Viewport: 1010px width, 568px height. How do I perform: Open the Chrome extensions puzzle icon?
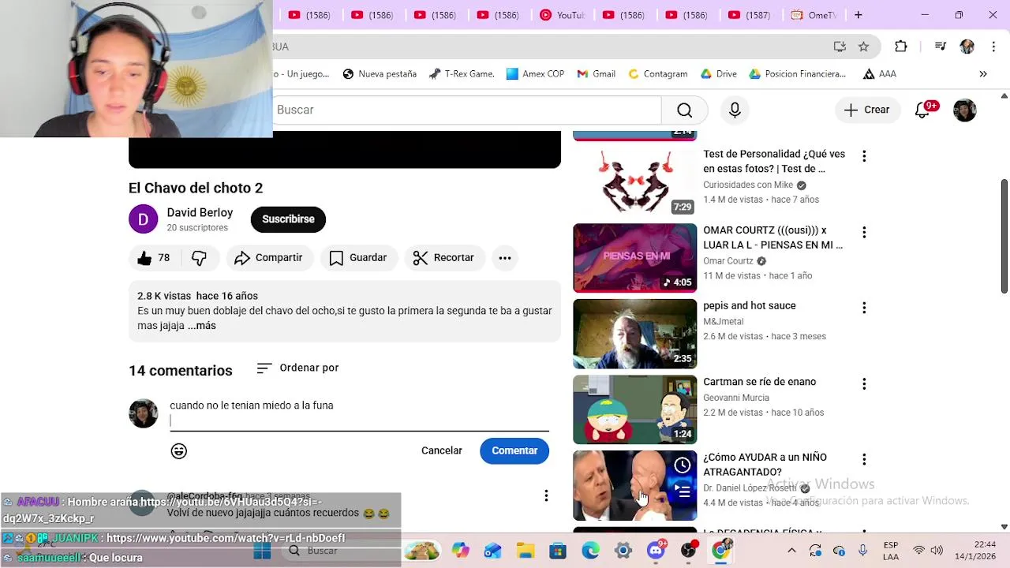tap(901, 47)
